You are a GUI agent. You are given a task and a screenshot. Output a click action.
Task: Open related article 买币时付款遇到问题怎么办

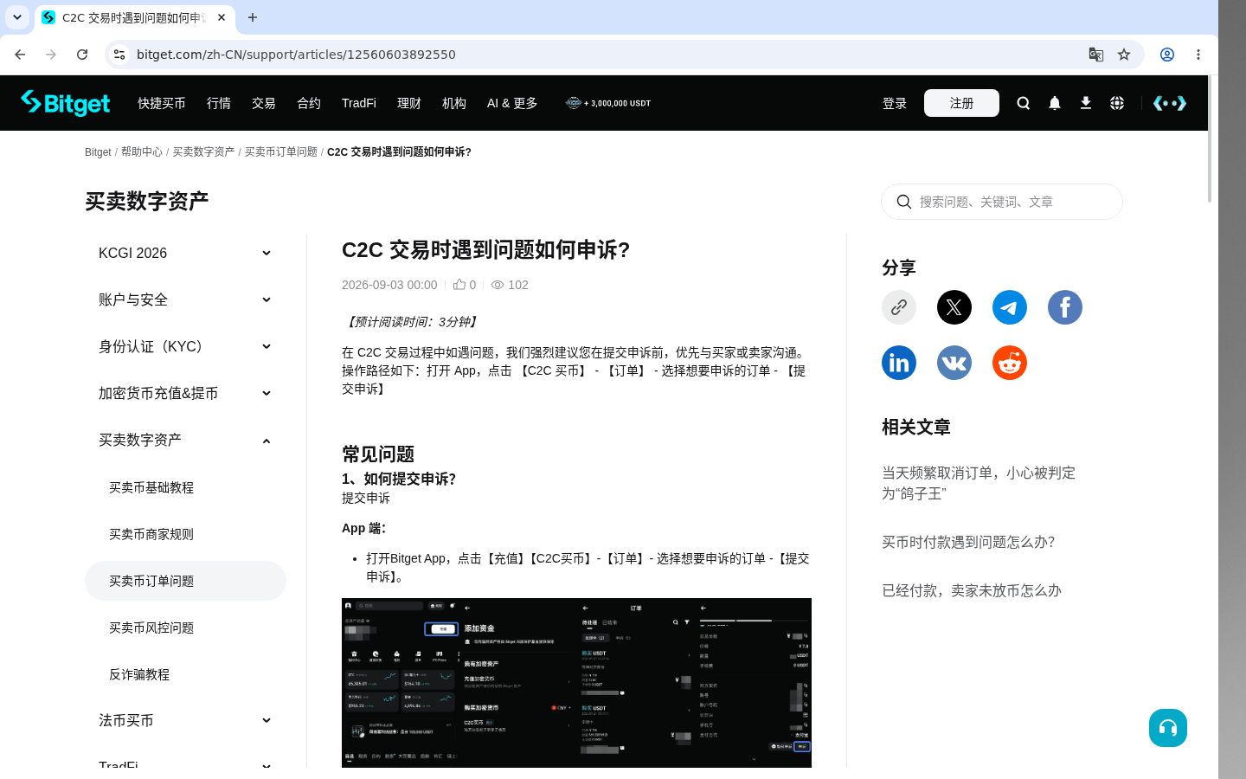968,542
